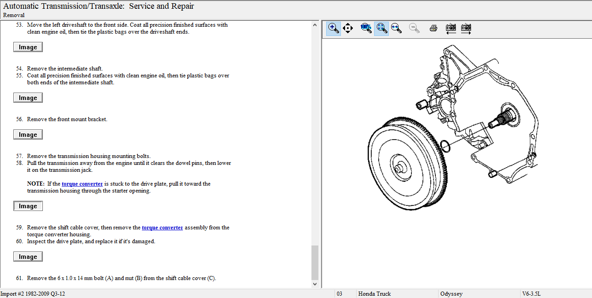Activate the pan arrows tool

348,29
